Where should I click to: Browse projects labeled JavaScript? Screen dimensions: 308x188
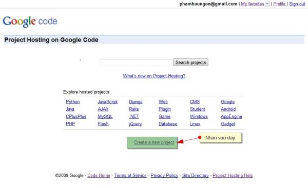108,102
